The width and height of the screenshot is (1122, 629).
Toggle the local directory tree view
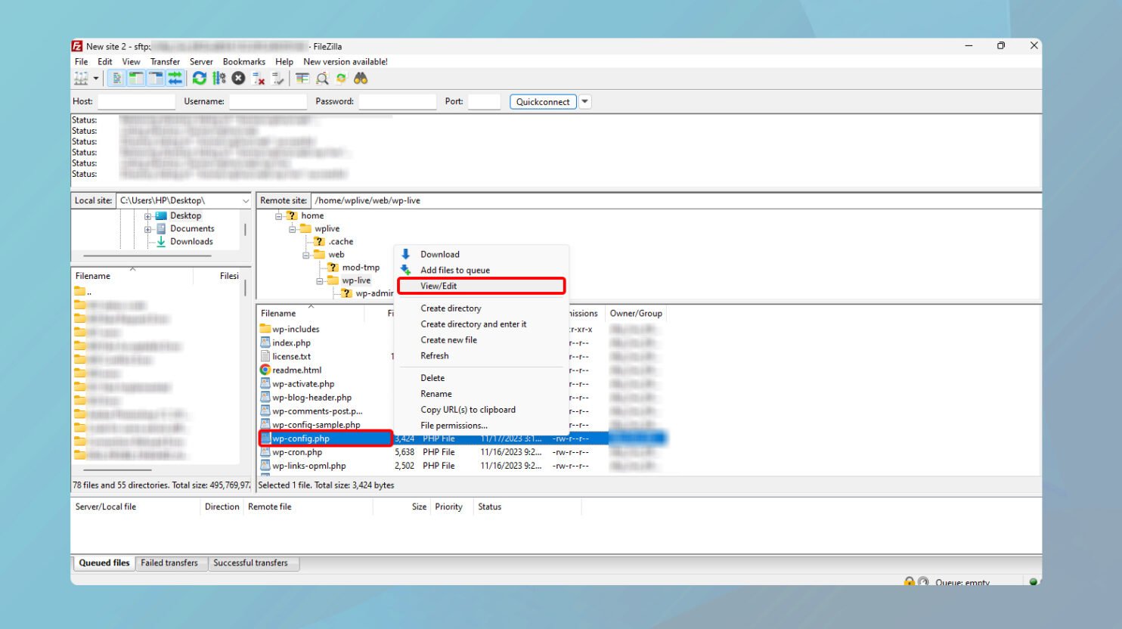(137, 77)
